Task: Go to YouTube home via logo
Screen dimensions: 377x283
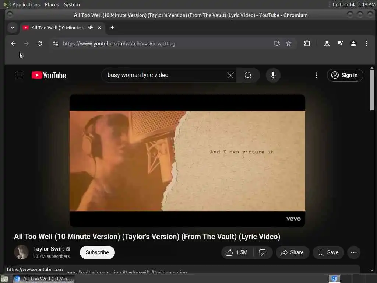Action: (x=49, y=75)
